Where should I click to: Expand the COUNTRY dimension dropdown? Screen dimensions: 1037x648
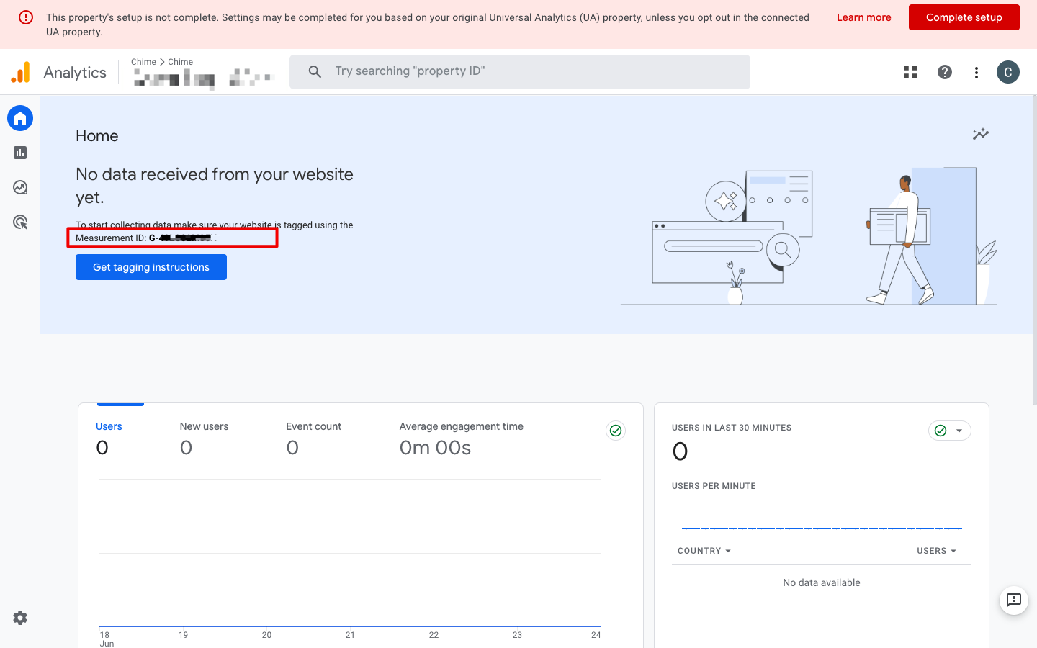pos(704,551)
